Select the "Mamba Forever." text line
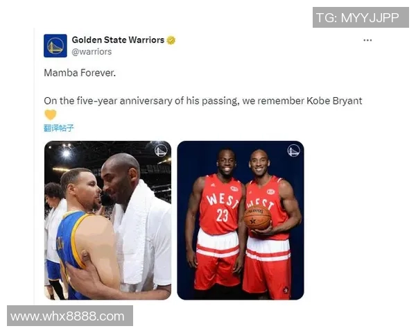This screenshot has height=333, width=416. pos(80,73)
